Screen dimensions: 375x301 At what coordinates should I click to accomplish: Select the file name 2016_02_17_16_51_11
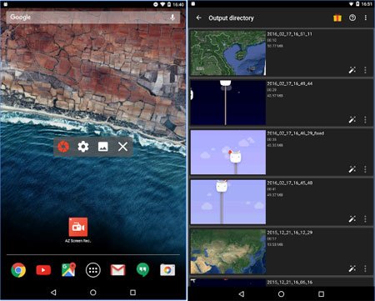(x=289, y=34)
